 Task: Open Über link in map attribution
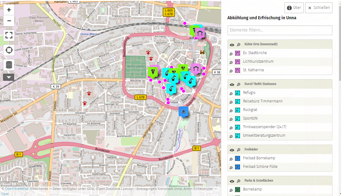(5, 194)
